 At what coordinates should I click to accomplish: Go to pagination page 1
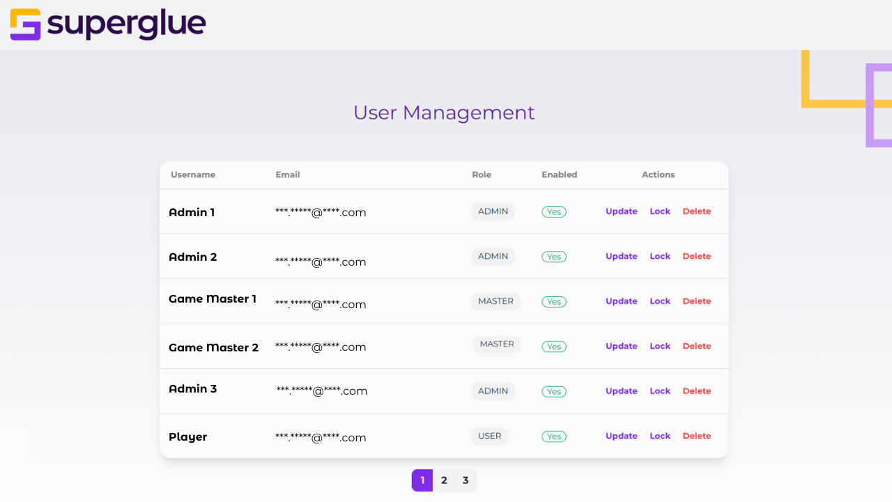422,480
